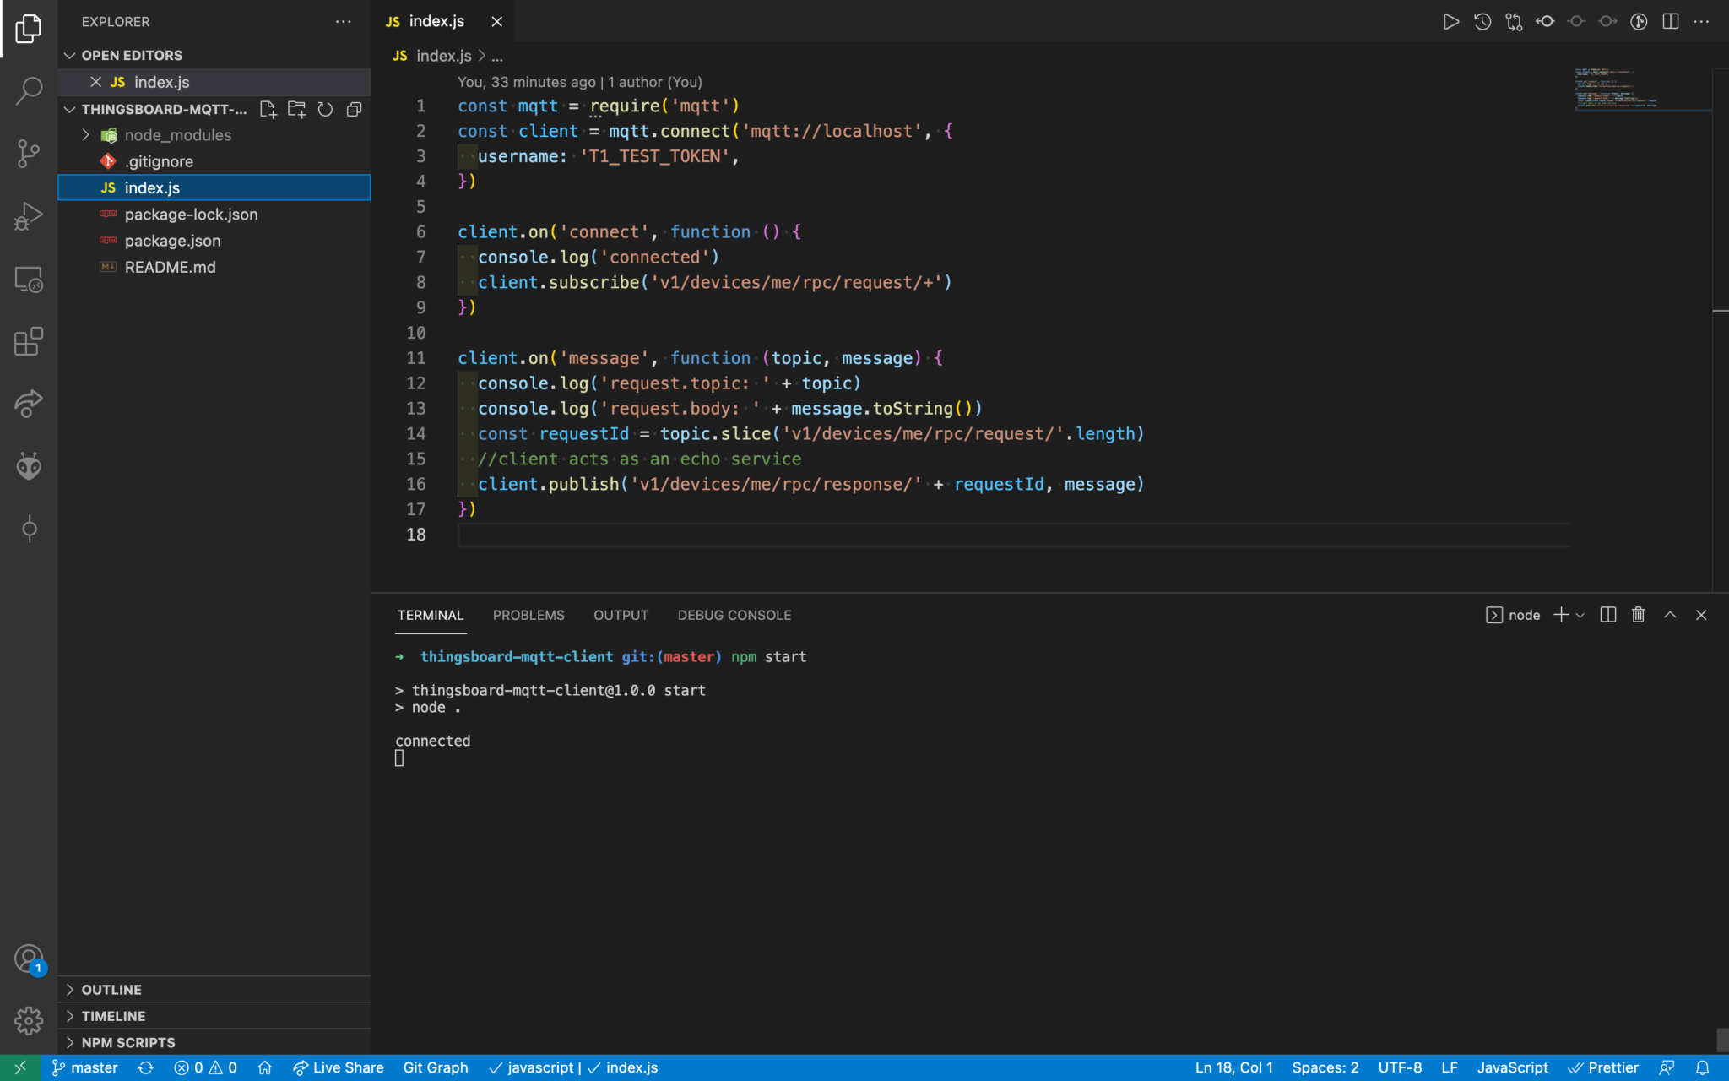Click master branch in status bar
This screenshot has height=1081, width=1729.
pyautogui.click(x=84, y=1067)
